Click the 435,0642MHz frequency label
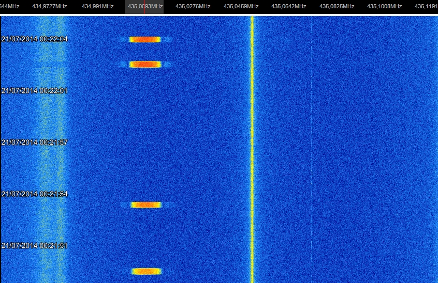Screen dimensions: 438x283 coord(289,7)
